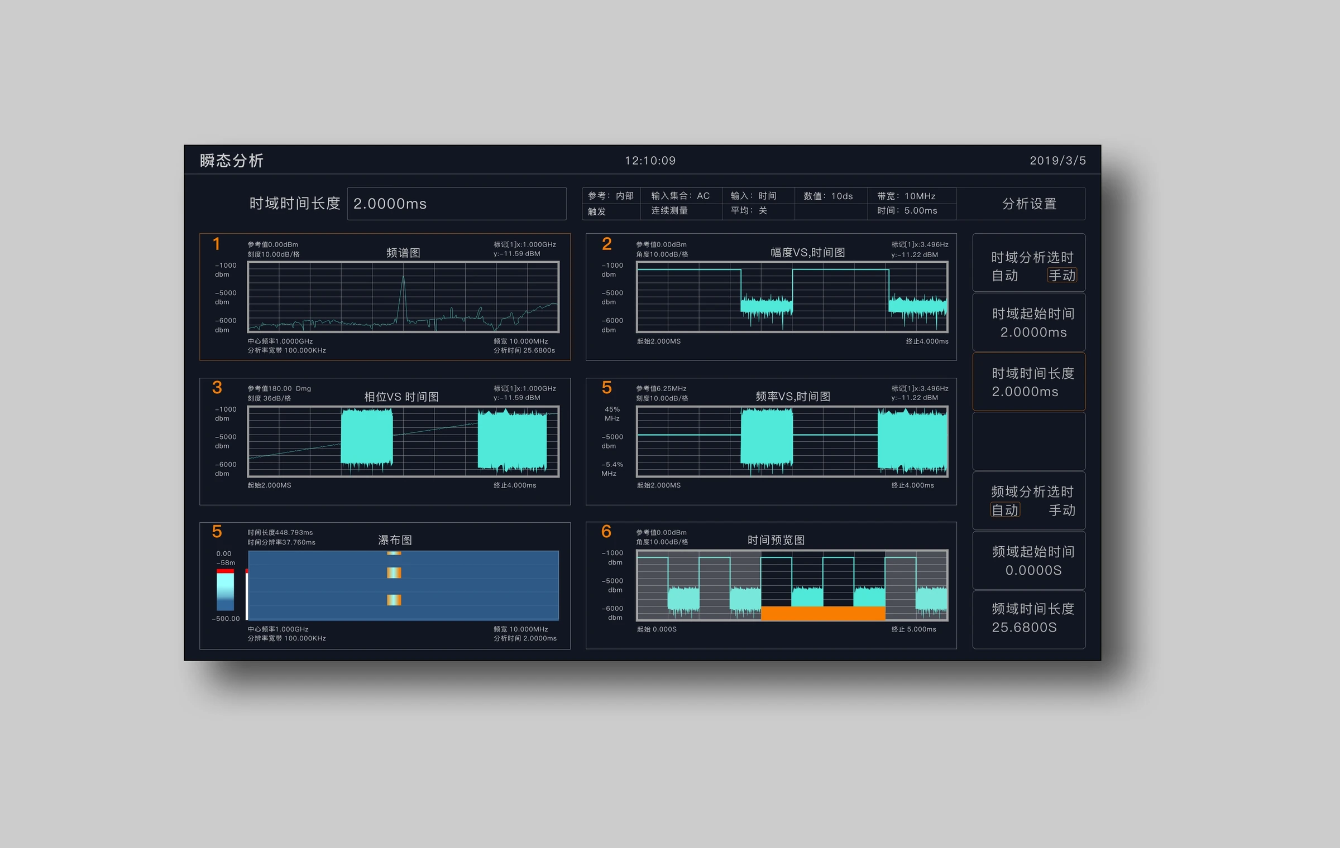Select panel 2 幅度VS,时间图 chart
The width and height of the screenshot is (1340, 848).
tap(771, 297)
